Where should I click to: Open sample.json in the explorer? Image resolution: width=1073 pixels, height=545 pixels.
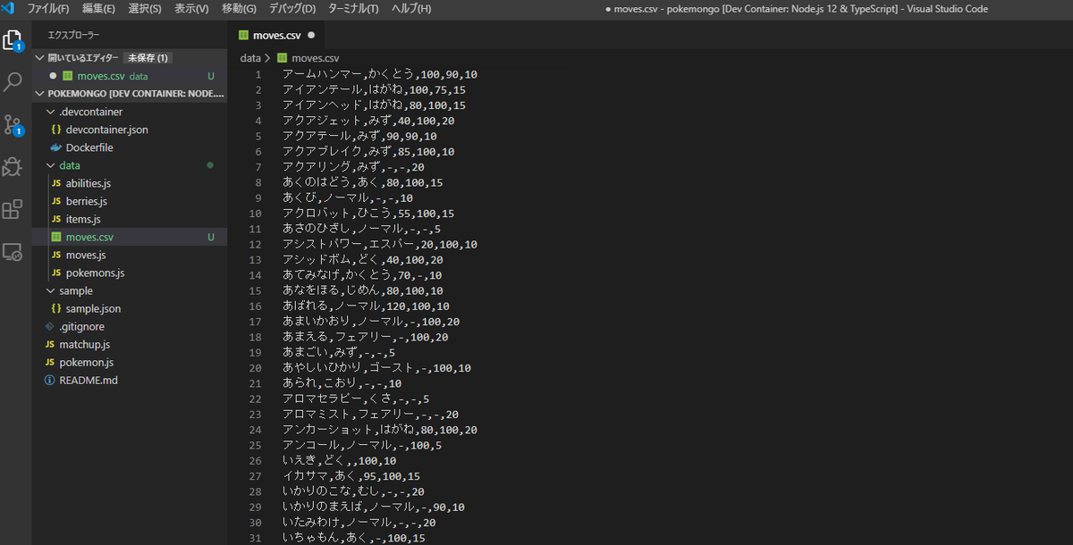tap(130, 308)
